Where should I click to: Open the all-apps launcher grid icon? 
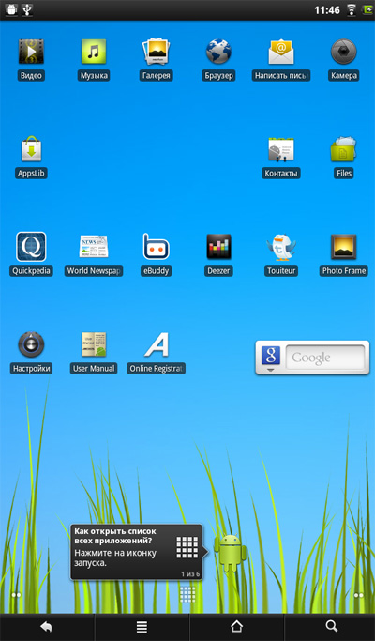tap(187, 594)
